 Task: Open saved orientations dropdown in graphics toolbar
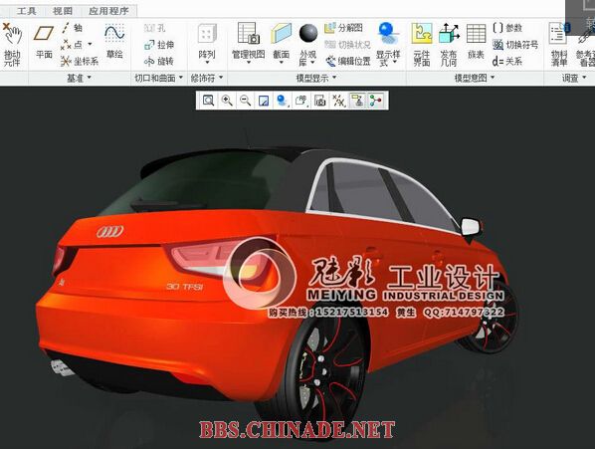[301, 101]
